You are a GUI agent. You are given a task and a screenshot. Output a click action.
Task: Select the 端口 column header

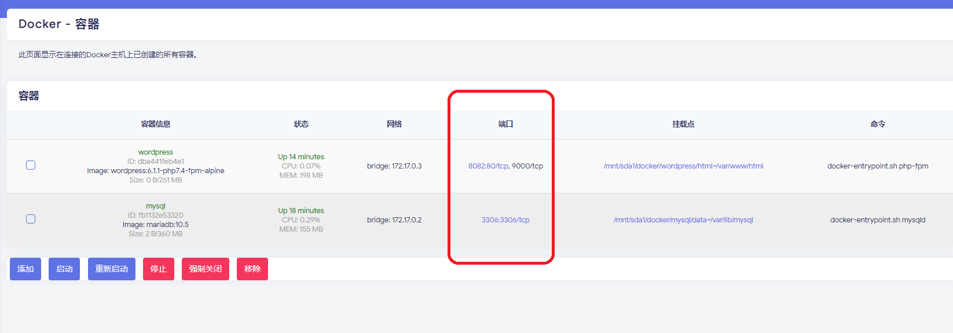(x=505, y=124)
